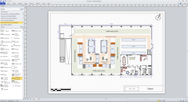Select the Exterior wall shape
The width and height of the screenshot is (188, 102).
point(16,31)
